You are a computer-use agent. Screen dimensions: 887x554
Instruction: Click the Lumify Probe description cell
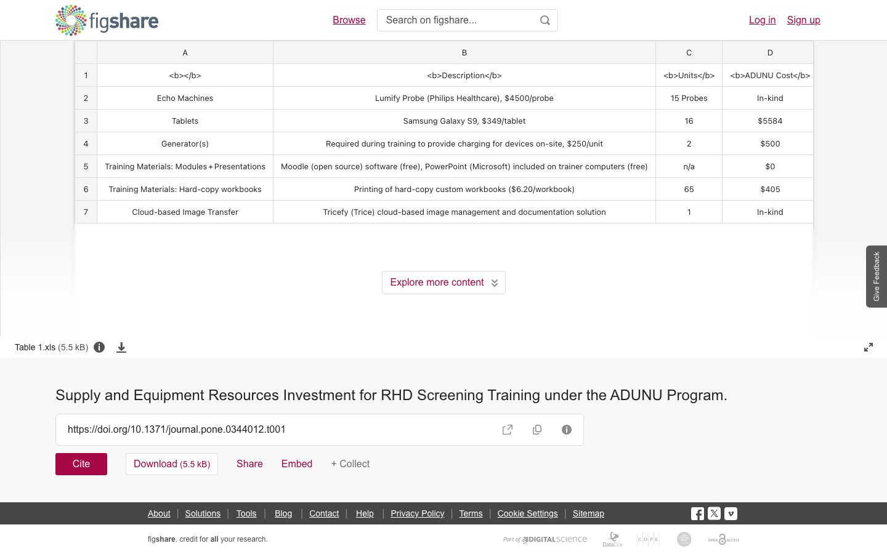[x=464, y=98]
